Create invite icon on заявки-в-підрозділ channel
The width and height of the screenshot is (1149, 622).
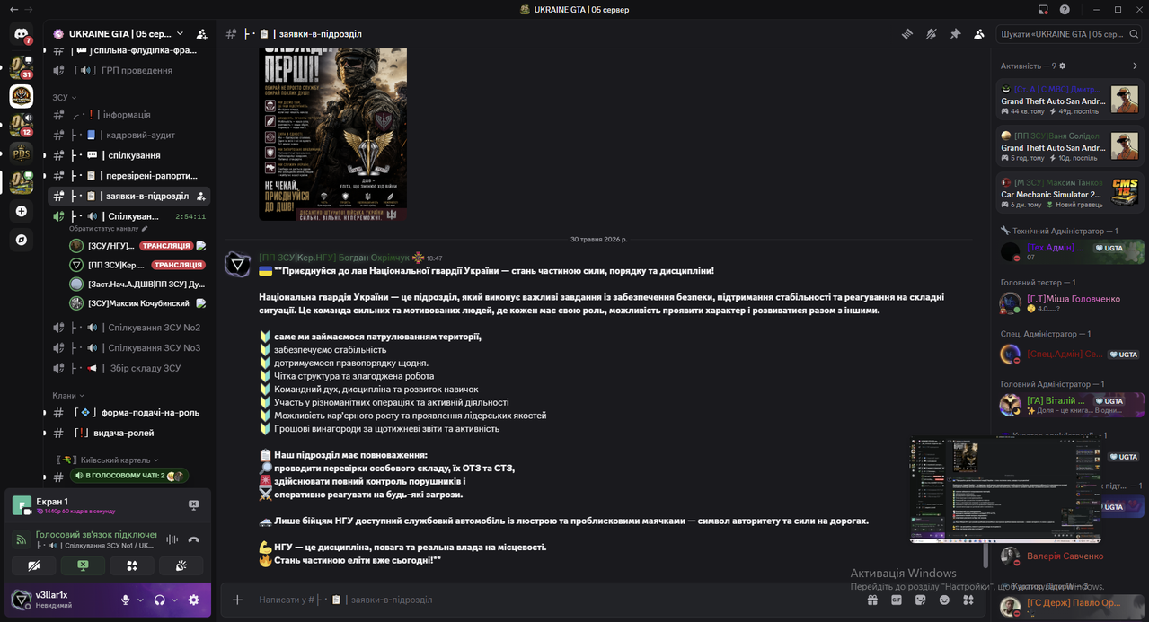pos(201,196)
